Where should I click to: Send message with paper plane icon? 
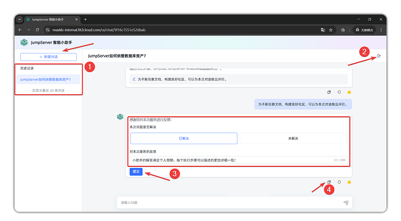[x=346, y=202]
